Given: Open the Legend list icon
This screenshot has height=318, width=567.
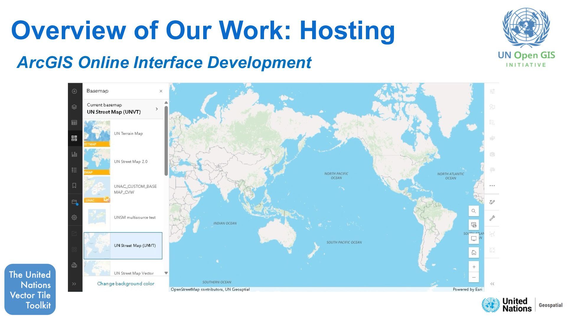Looking at the screenshot, I should pyautogui.click(x=74, y=170).
